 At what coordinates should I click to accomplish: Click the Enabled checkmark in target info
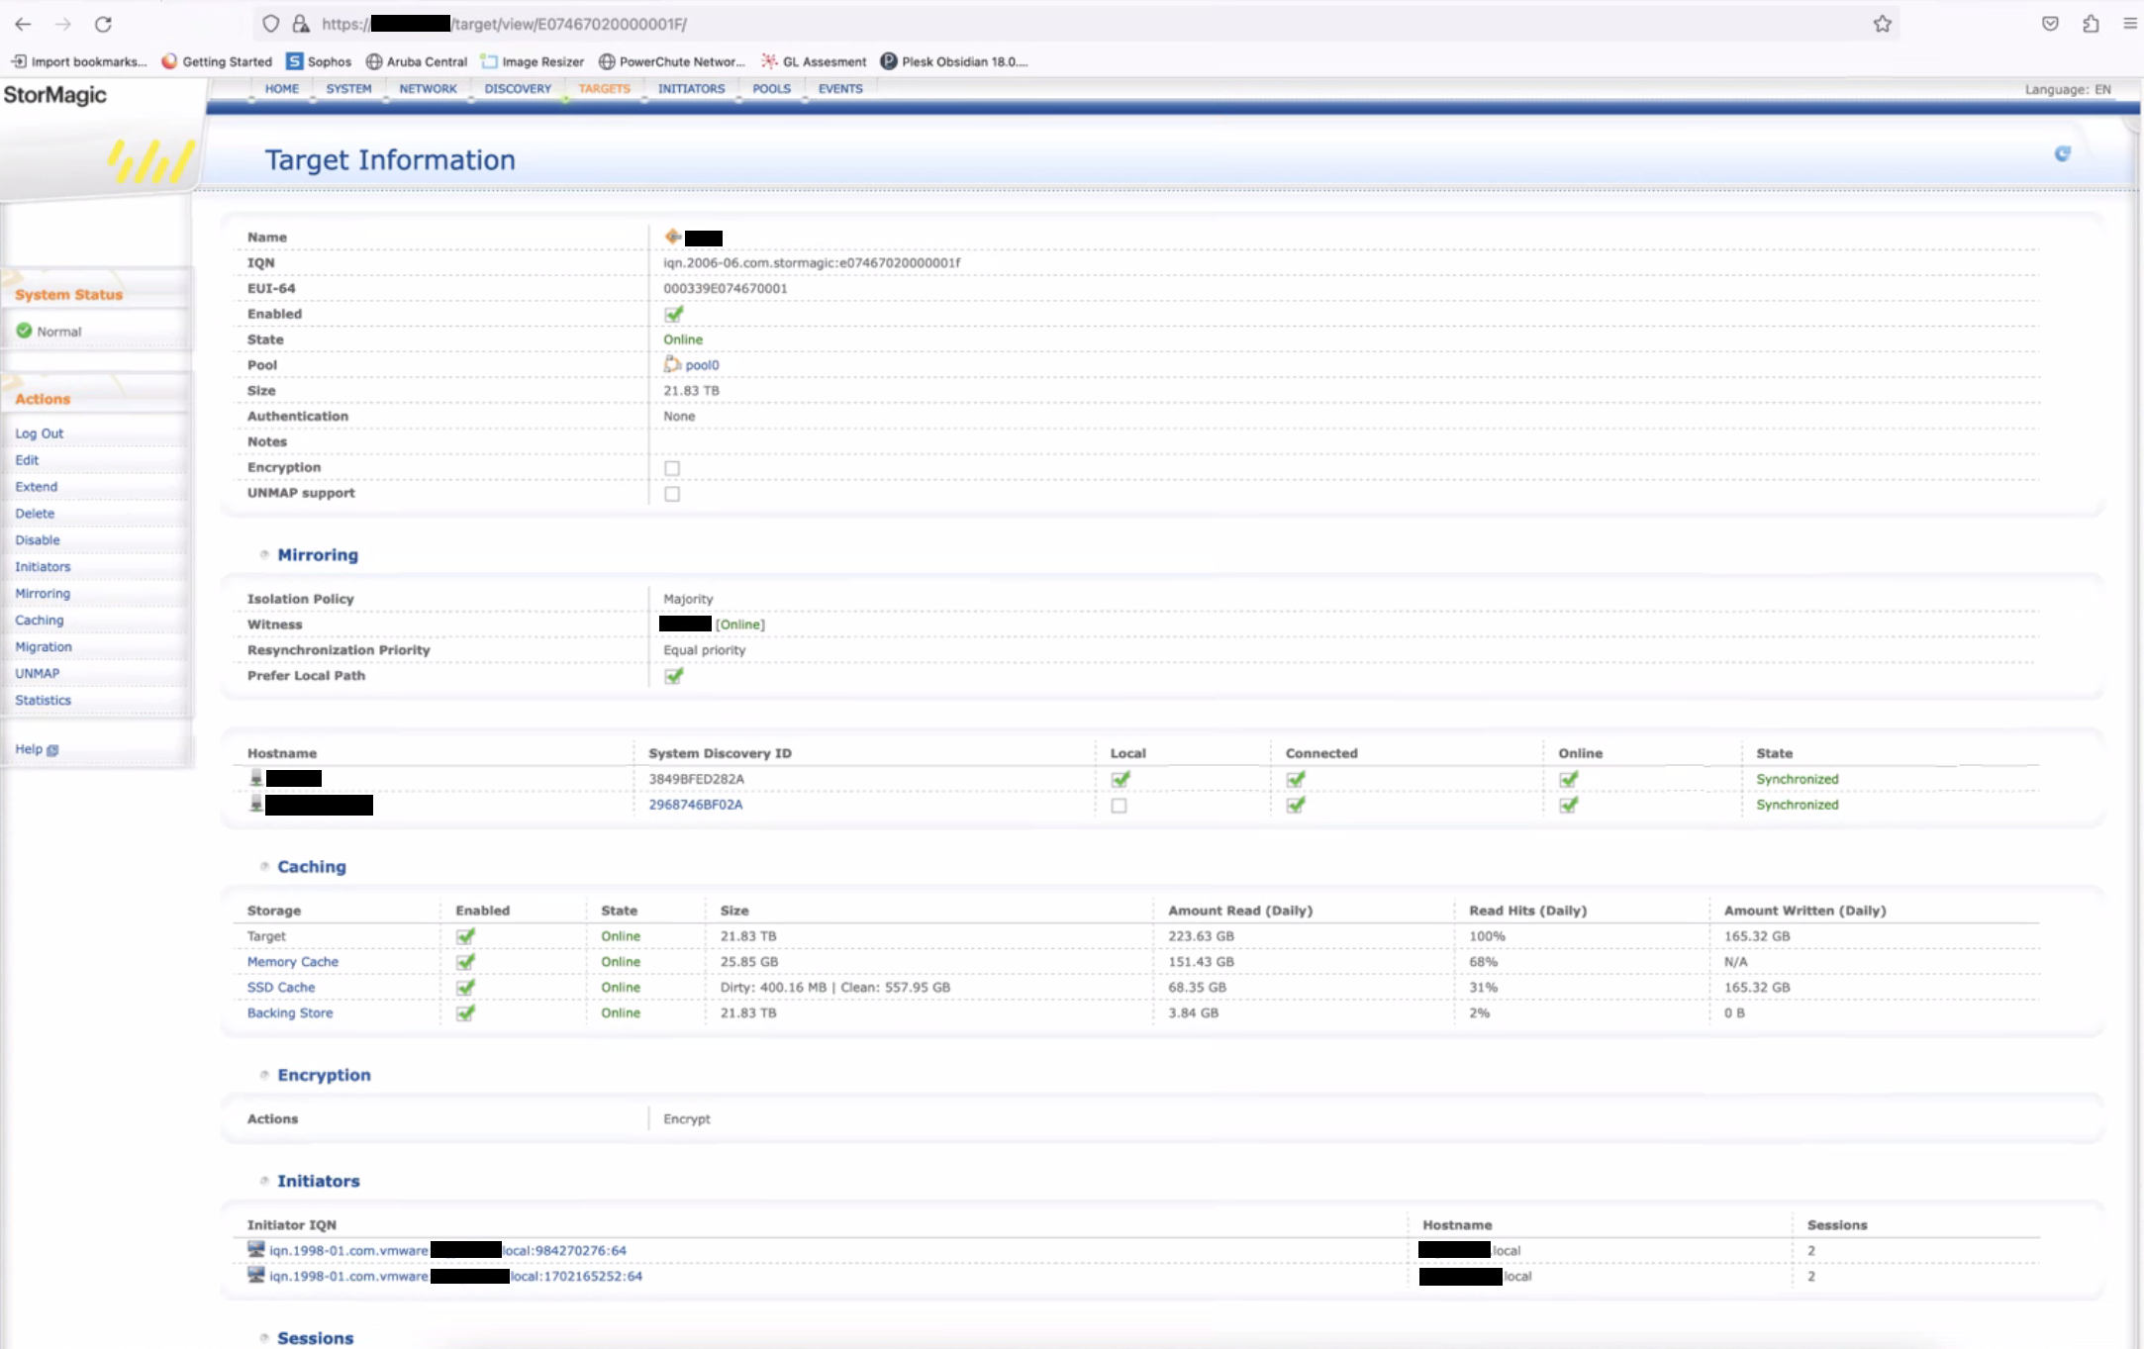point(674,314)
